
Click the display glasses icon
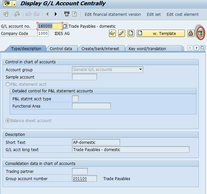pos(113,33)
